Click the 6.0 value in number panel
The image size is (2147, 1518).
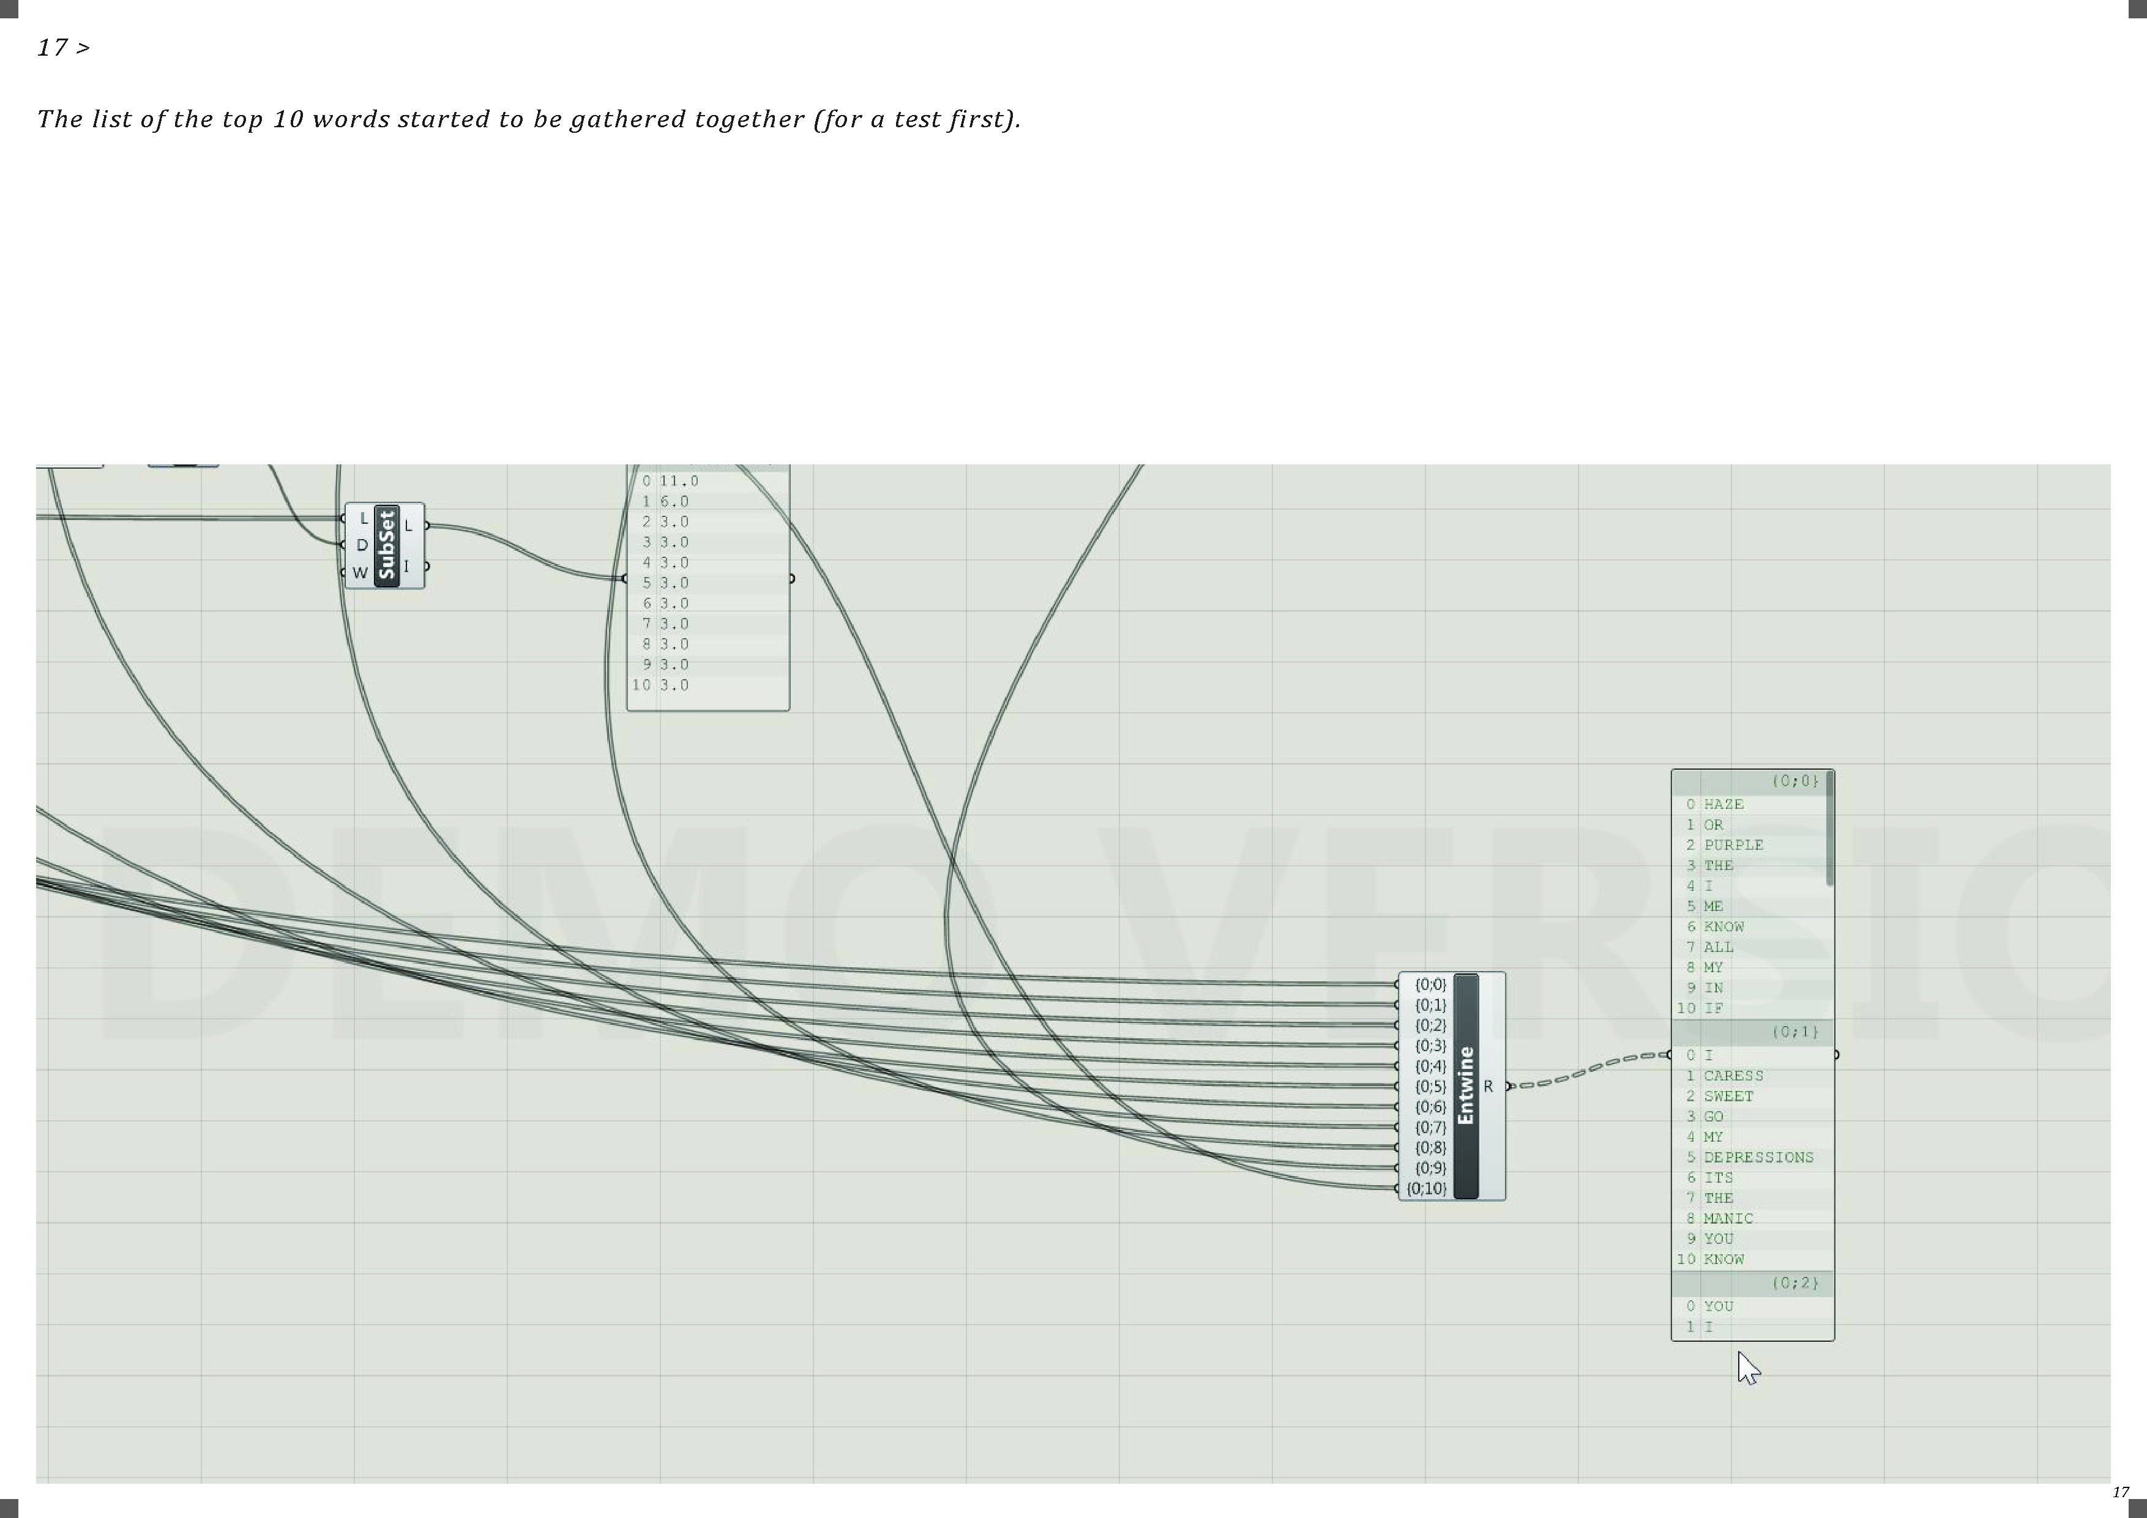(674, 501)
